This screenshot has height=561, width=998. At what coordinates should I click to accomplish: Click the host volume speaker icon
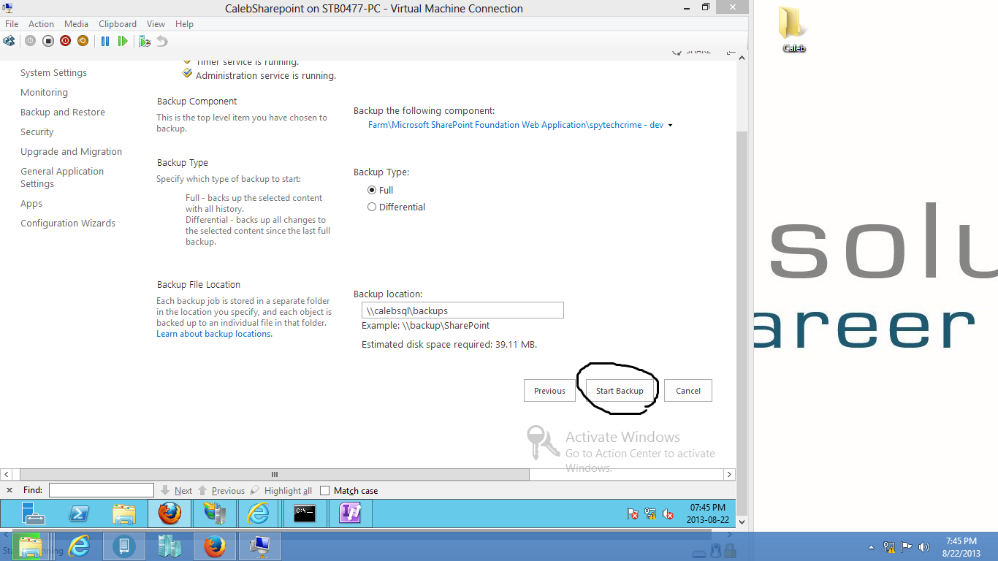click(924, 546)
